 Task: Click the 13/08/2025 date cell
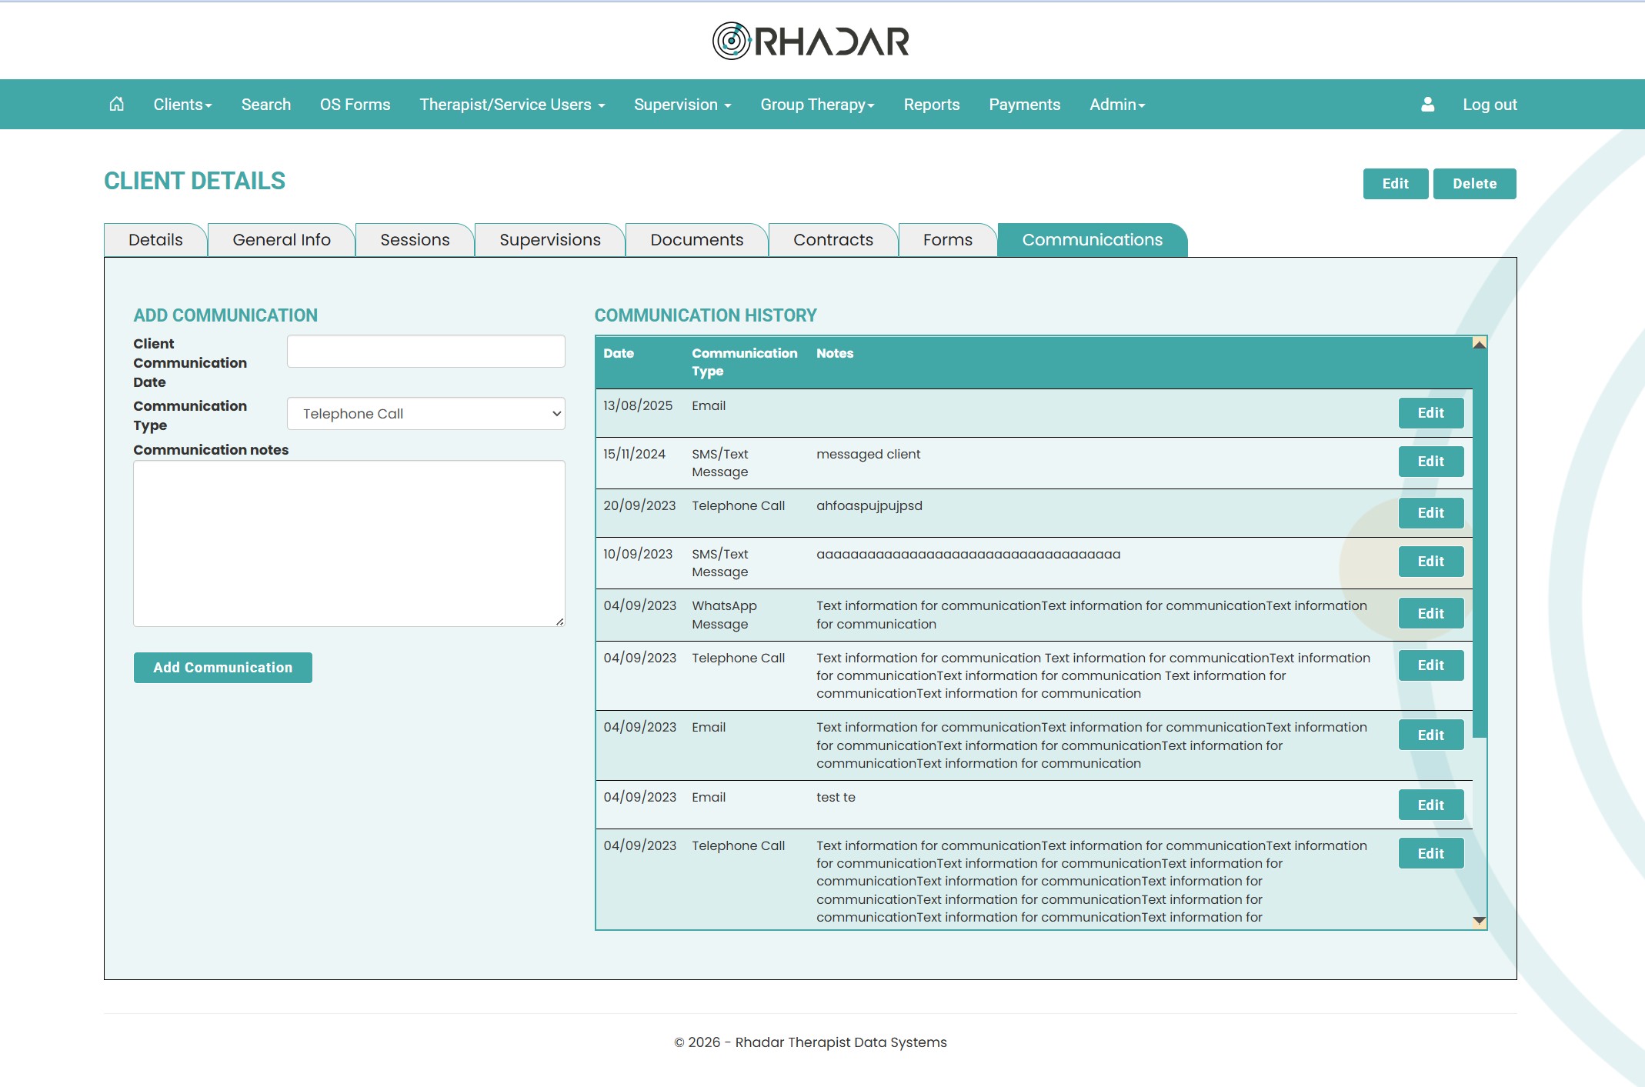pos(638,405)
